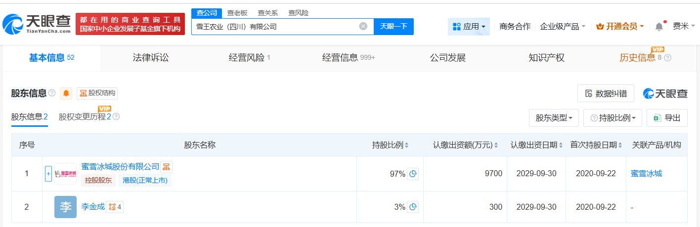The image size is (700, 227).
Task: Open equity chart icon next to 蜜雪冰城股份有限公司
Action: (x=167, y=167)
